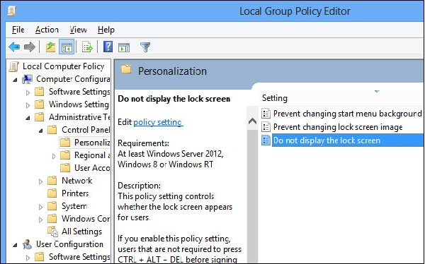This screenshot has width=425, height=264.
Task: Expand the Network node arrow
Action: click(x=40, y=181)
